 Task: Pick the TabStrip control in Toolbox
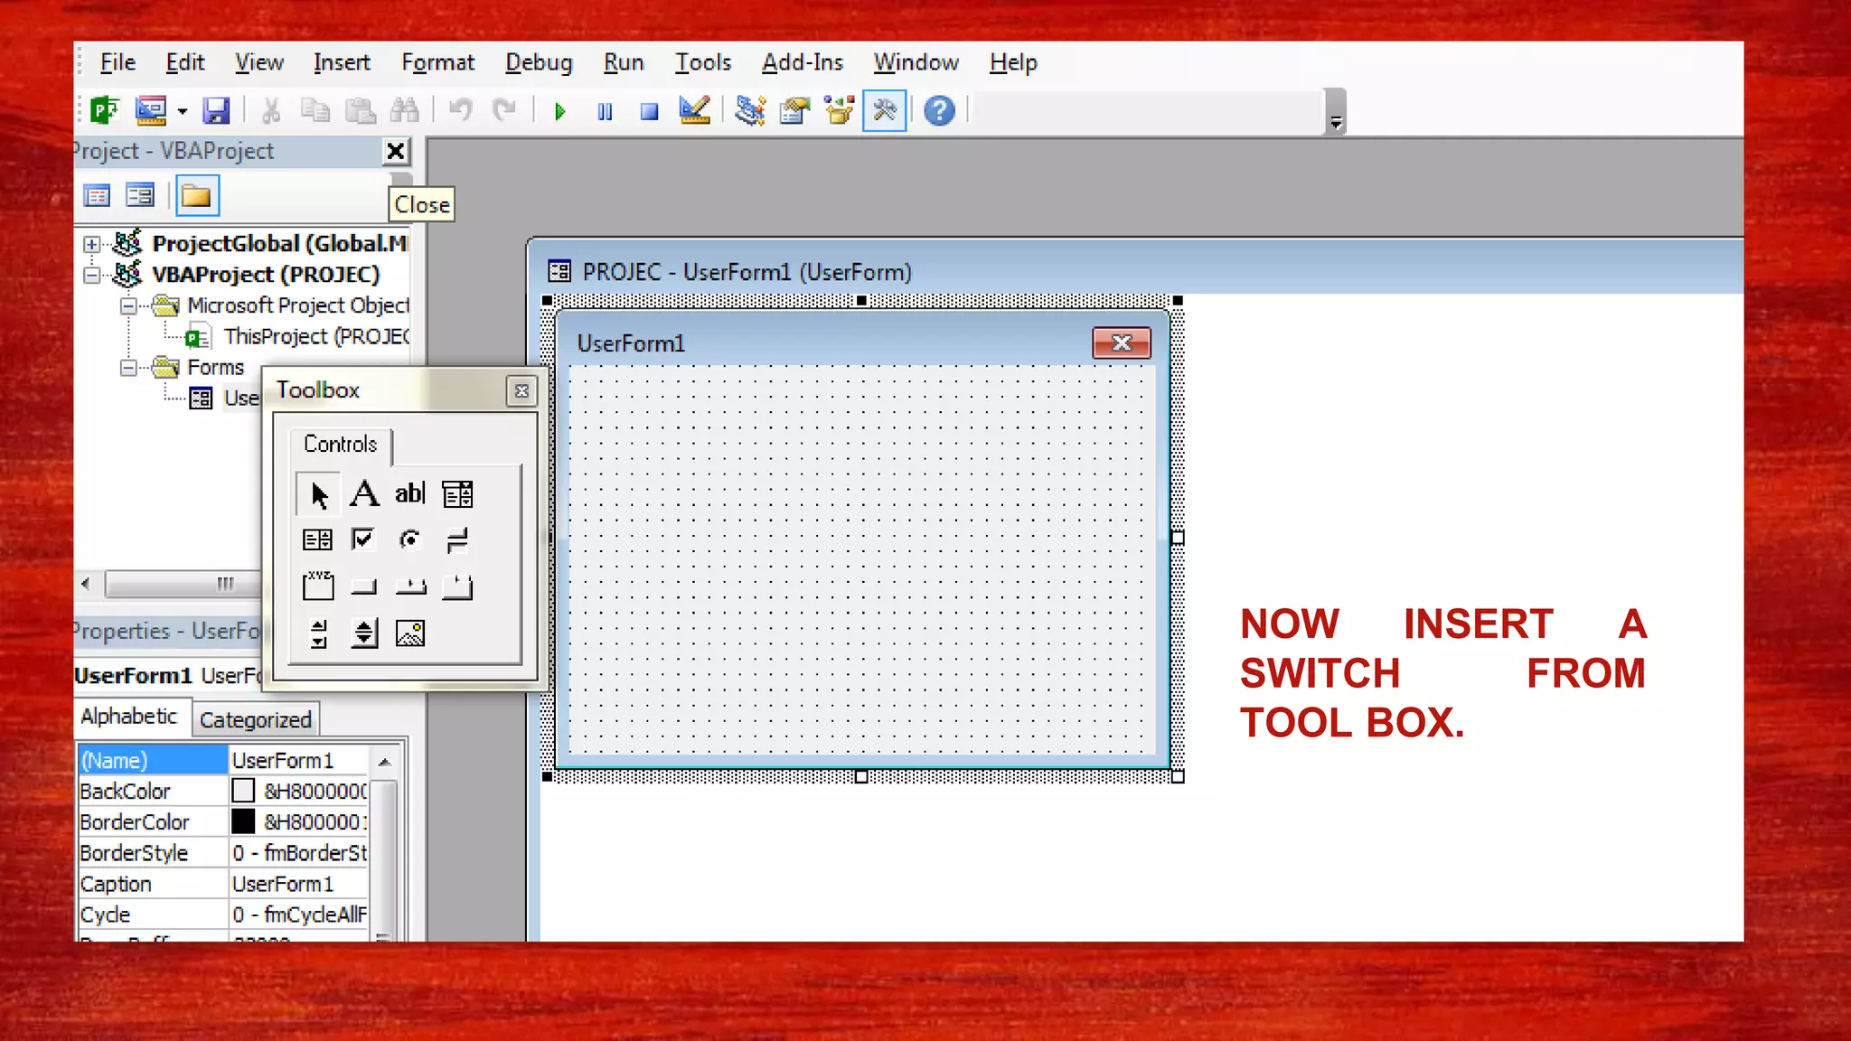pos(410,587)
